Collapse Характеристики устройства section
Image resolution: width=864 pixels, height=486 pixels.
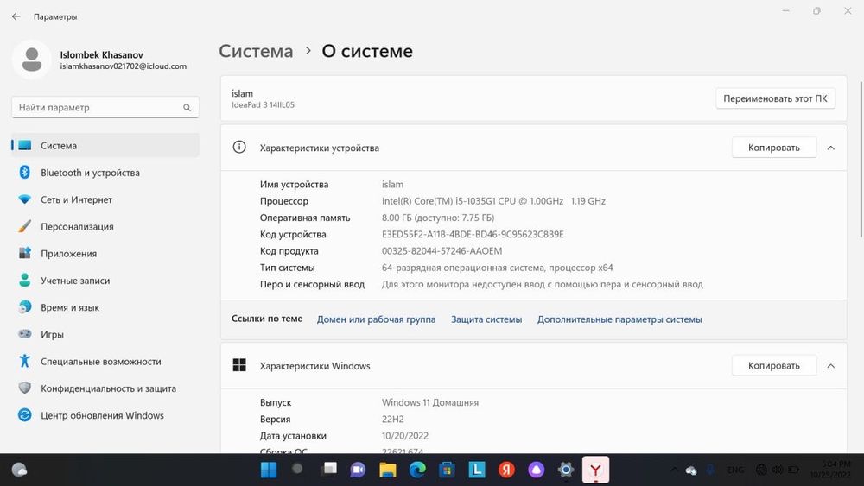(831, 148)
